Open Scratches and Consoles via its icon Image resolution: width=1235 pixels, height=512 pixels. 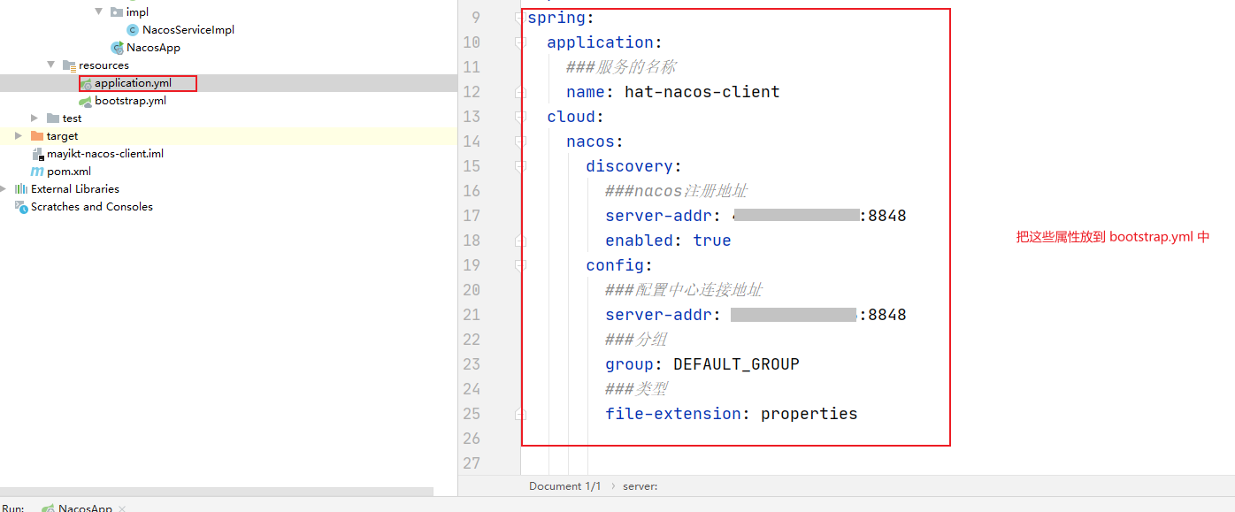pyautogui.click(x=20, y=206)
